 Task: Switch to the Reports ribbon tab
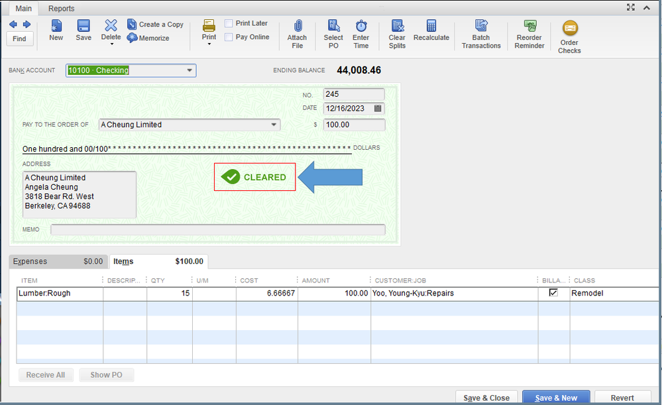click(x=61, y=9)
